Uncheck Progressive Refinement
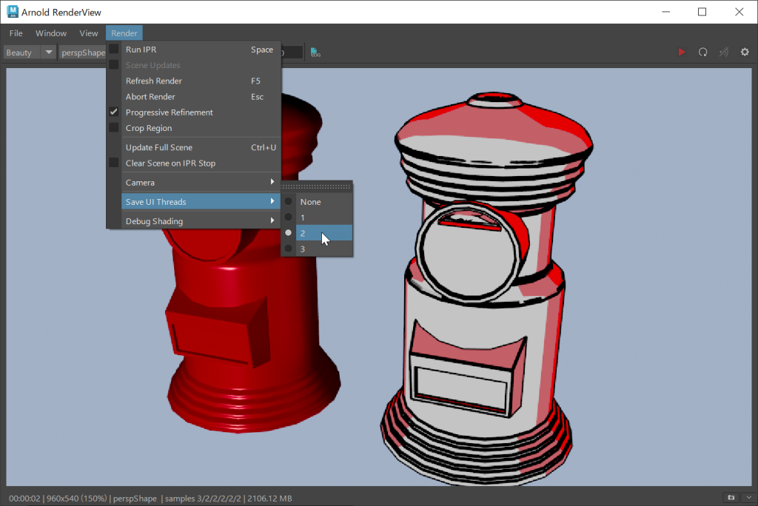 pos(113,112)
